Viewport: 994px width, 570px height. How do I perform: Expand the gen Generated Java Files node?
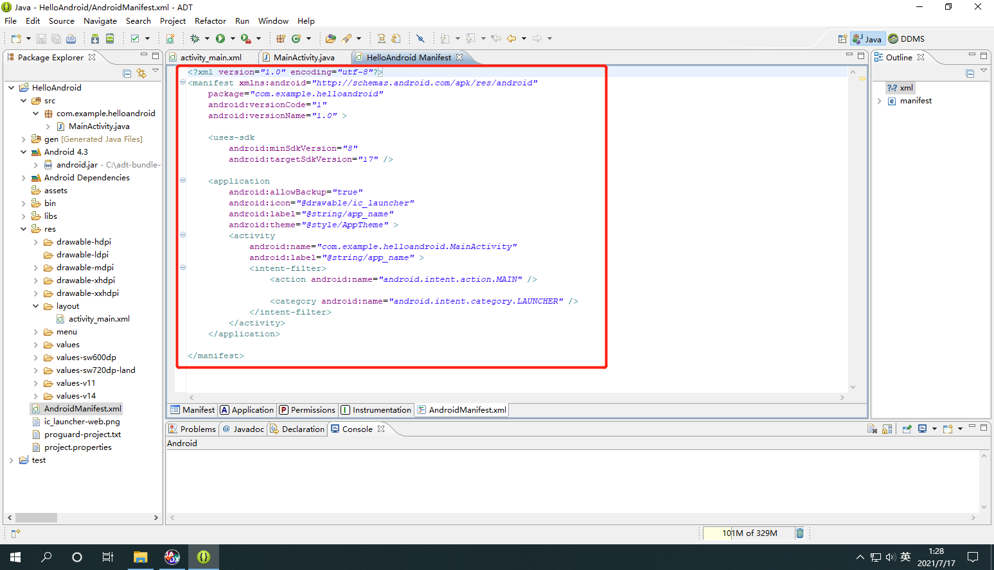point(23,139)
